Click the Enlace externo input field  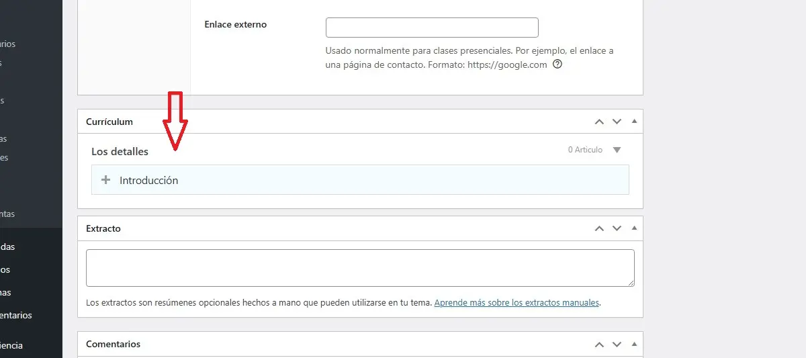[432, 28]
